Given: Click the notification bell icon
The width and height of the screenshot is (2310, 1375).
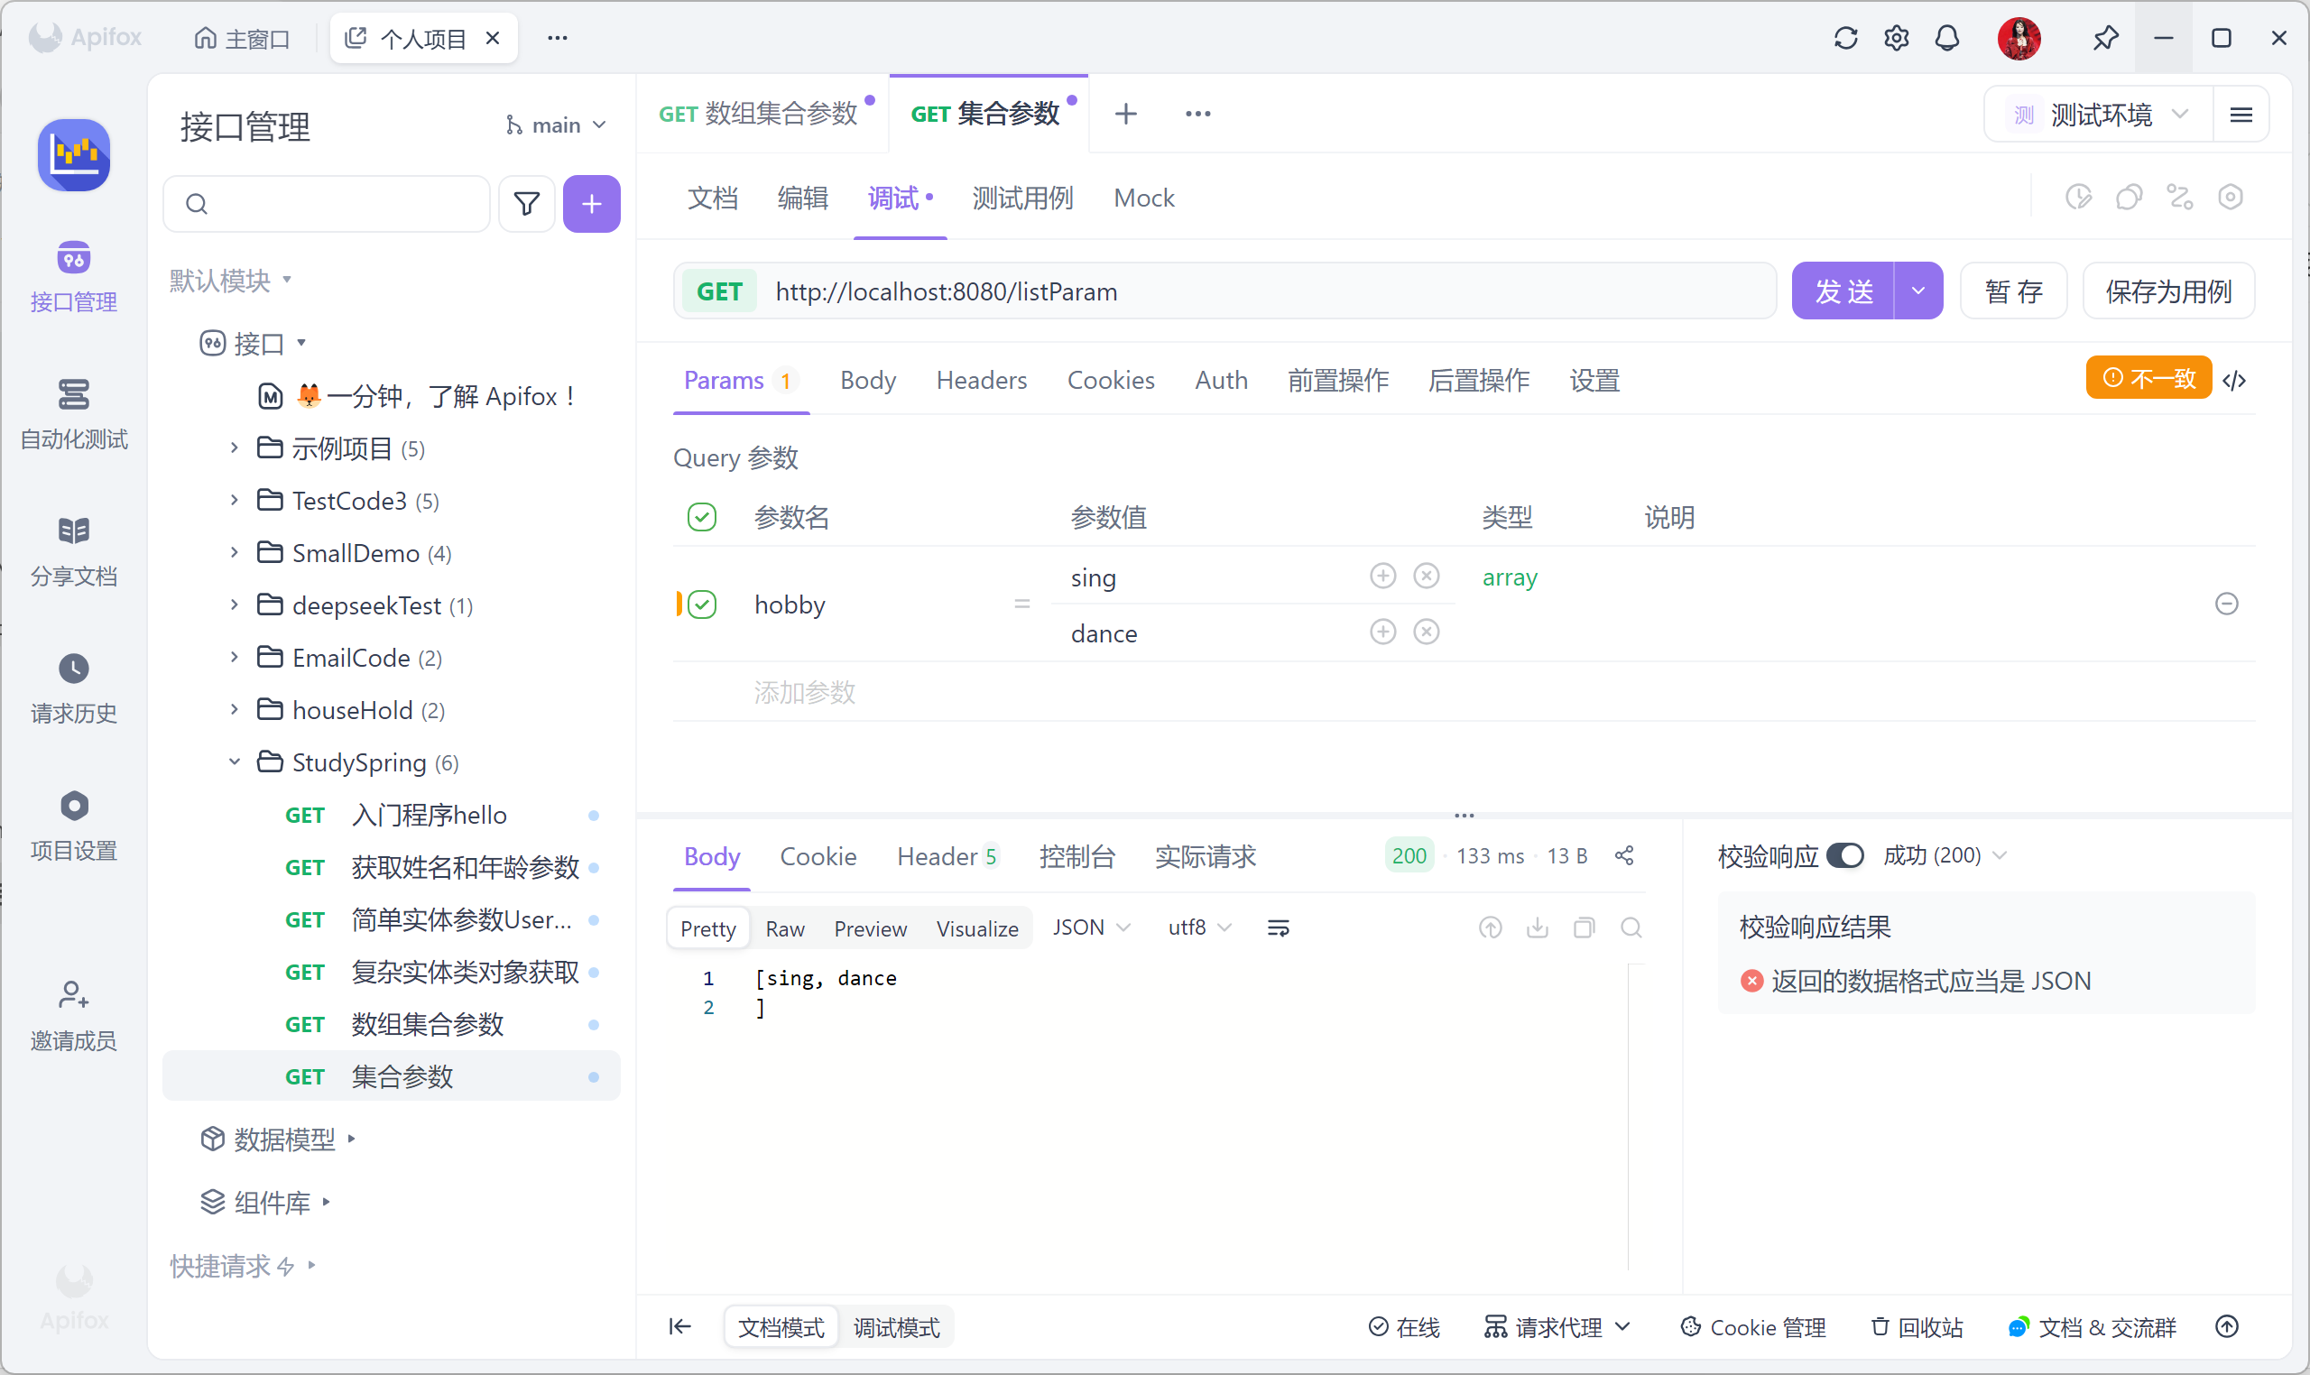Looking at the screenshot, I should (1946, 38).
